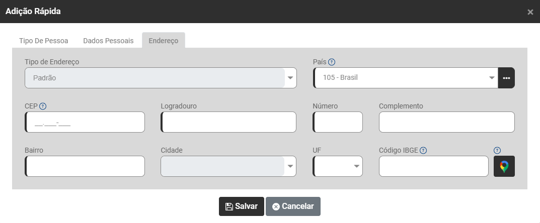
Task: Click the CEP help question mark icon
Action: [43, 106]
